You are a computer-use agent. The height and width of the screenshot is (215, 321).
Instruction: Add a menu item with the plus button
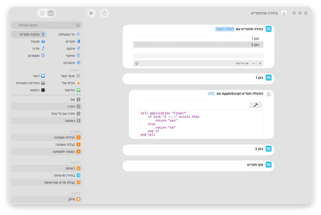260,63
